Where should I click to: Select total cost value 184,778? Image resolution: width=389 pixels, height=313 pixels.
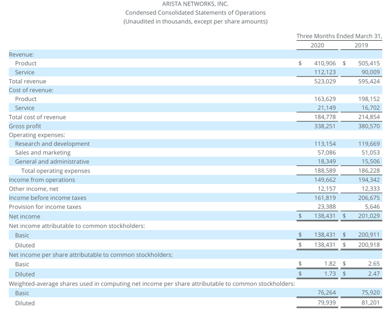coord(325,117)
